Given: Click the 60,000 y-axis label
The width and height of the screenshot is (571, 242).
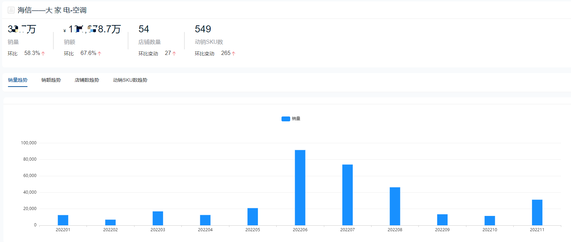Looking at the screenshot, I should tap(30, 176).
